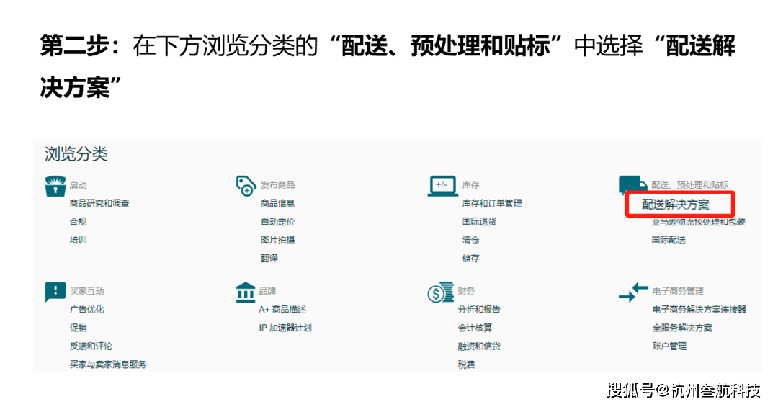The height and width of the screenshot is (407, 778).
Task: Go to 库存和订单管理
Action: point(491,204)
